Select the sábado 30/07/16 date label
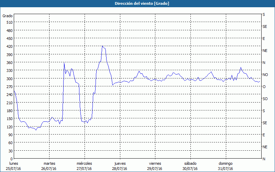The image size is (275, 172). click(190, 166)
